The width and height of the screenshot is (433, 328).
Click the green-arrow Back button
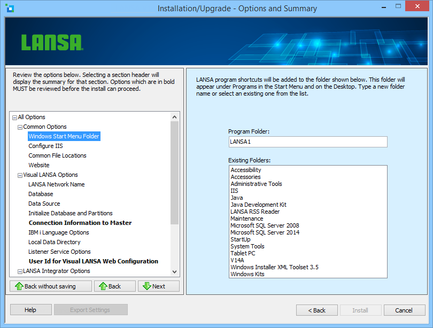115,286
